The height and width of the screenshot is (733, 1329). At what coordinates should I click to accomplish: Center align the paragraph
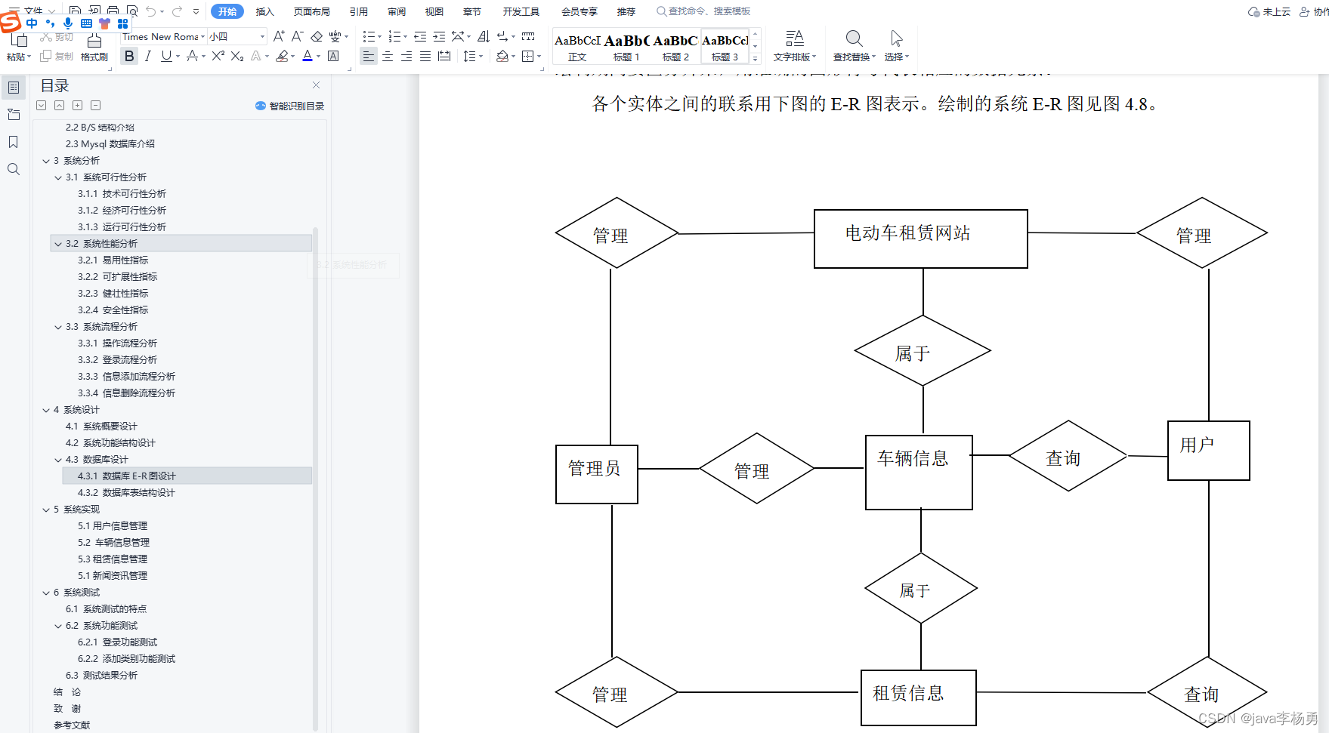point(387,56)
